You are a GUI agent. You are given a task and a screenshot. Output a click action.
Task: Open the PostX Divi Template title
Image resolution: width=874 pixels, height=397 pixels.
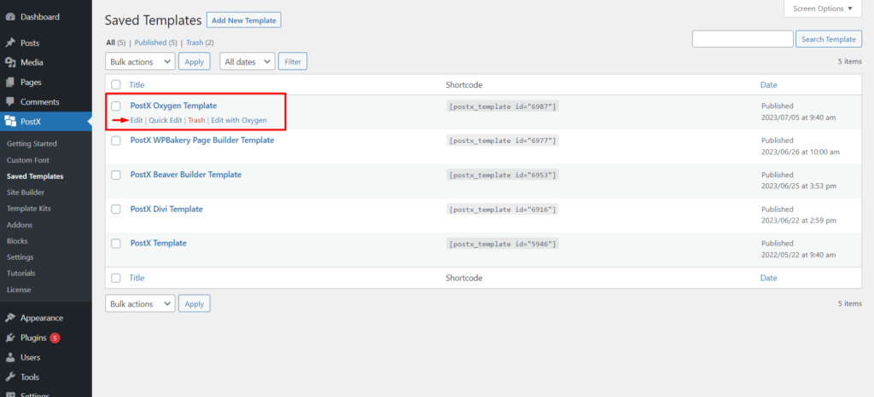[x=166, y=209]
